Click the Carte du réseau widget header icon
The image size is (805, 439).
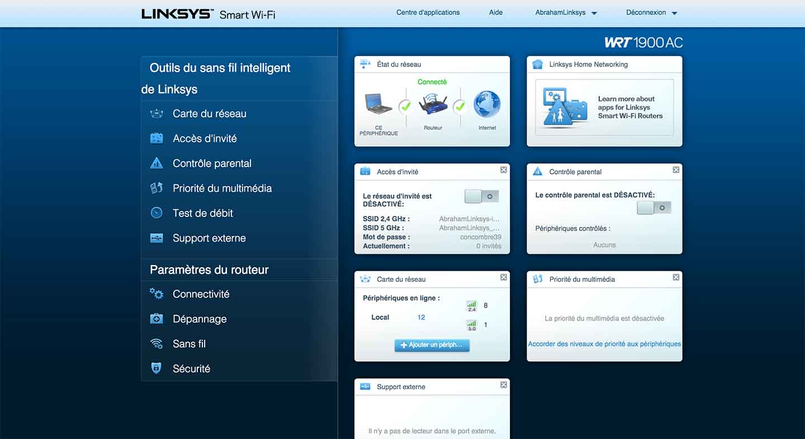[365, 279]
